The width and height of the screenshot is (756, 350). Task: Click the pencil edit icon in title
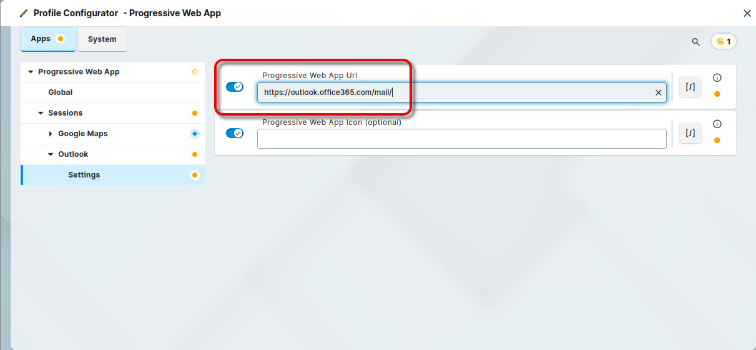pyautogui.click(x=24, y=13)
